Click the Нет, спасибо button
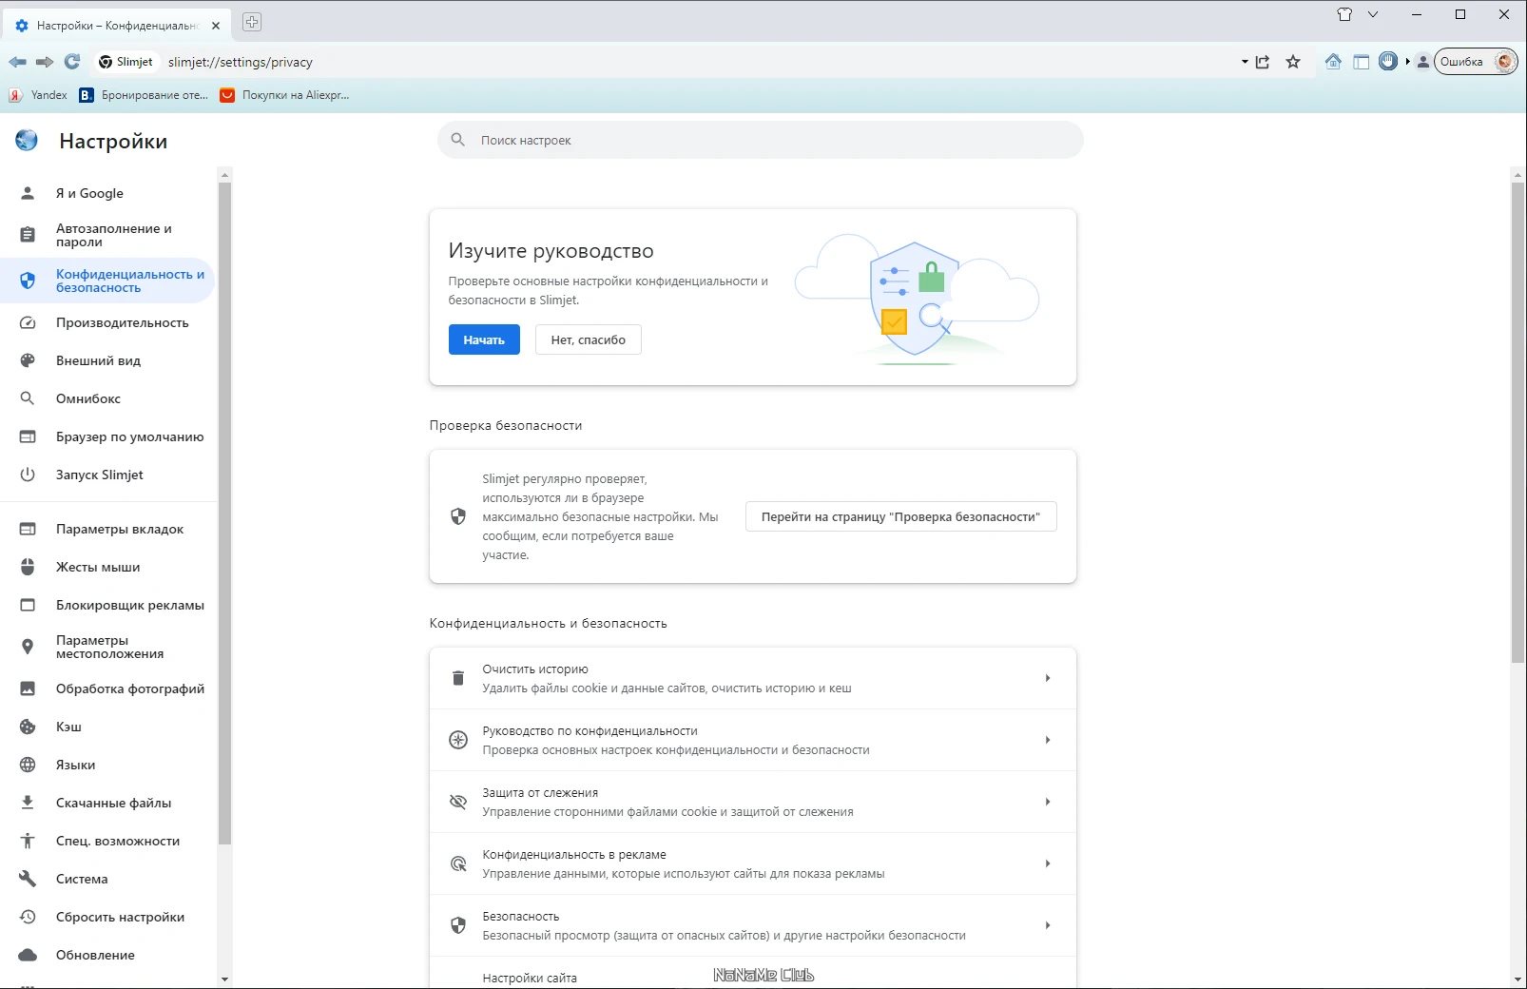The width and height of the screenshot is (1527, 989). pos(589,339)
